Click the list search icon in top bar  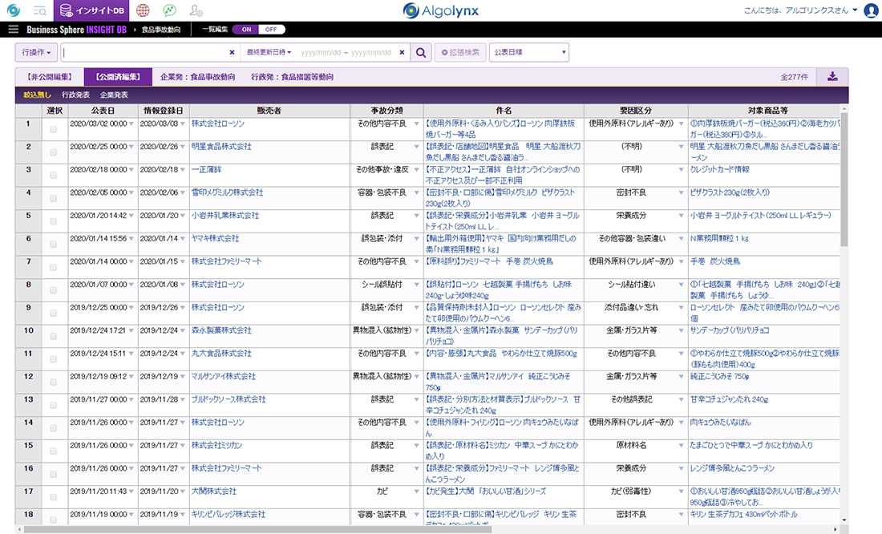point(39,10)
